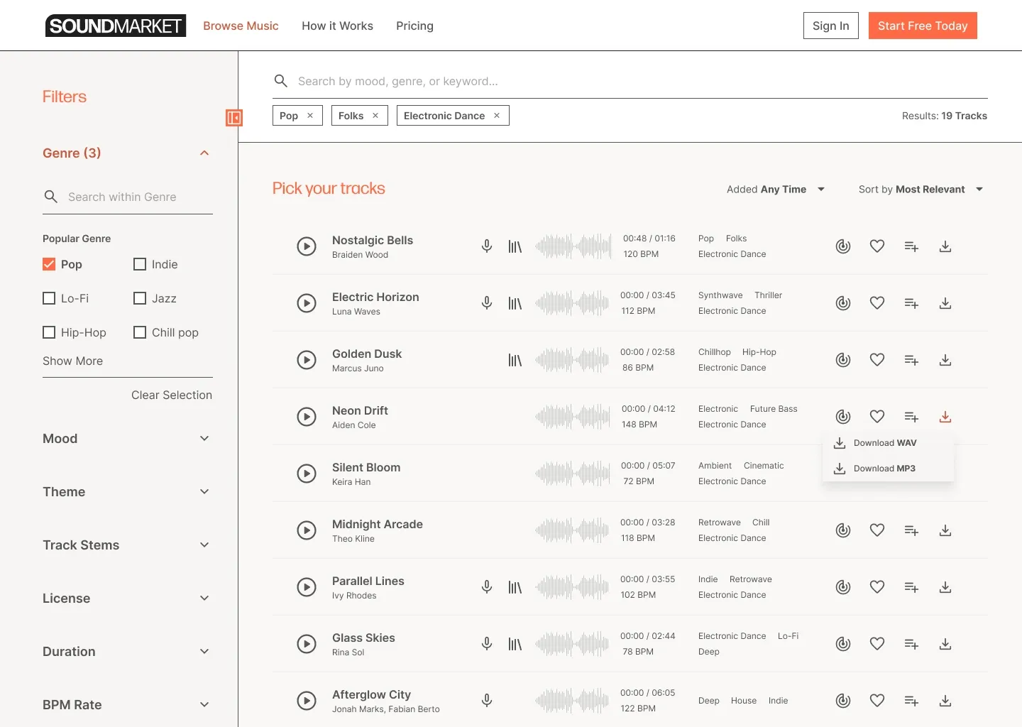Viewport: 1022px width, 727px height.
Task: Check the Chill pop genre option
Action: [x=140, y=332]
